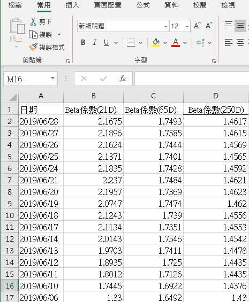The width and height of the screenshot is (249, 302).
Task: Increase font size with the larger A icon
Action: 197,26
